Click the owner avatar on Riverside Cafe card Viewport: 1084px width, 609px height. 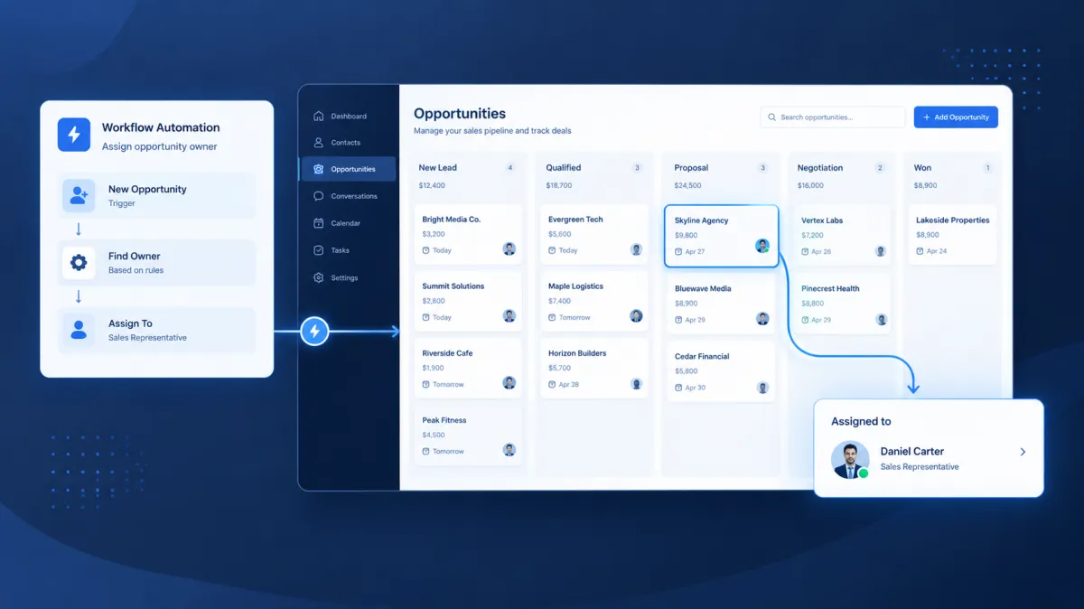(x=509, y=382)
